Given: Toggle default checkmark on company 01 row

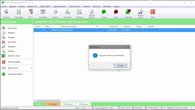Looking at the screenshot, I should 35,30.
